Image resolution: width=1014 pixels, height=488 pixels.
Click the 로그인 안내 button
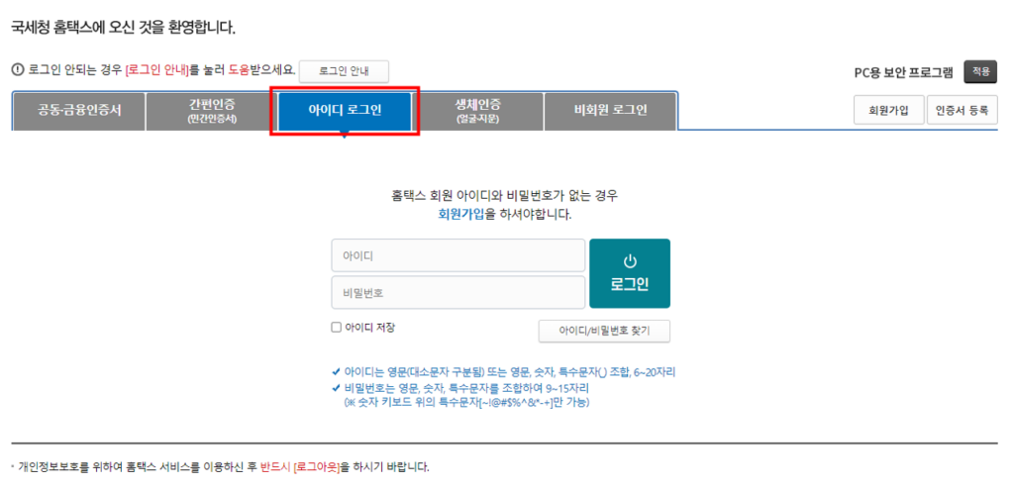[x=344, y=71]
